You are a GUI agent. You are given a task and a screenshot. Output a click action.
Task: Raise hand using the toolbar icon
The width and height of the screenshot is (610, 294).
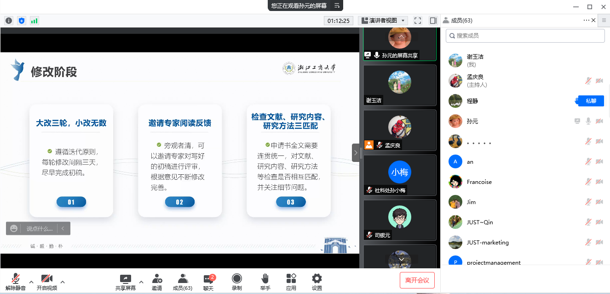coord(265,282)
